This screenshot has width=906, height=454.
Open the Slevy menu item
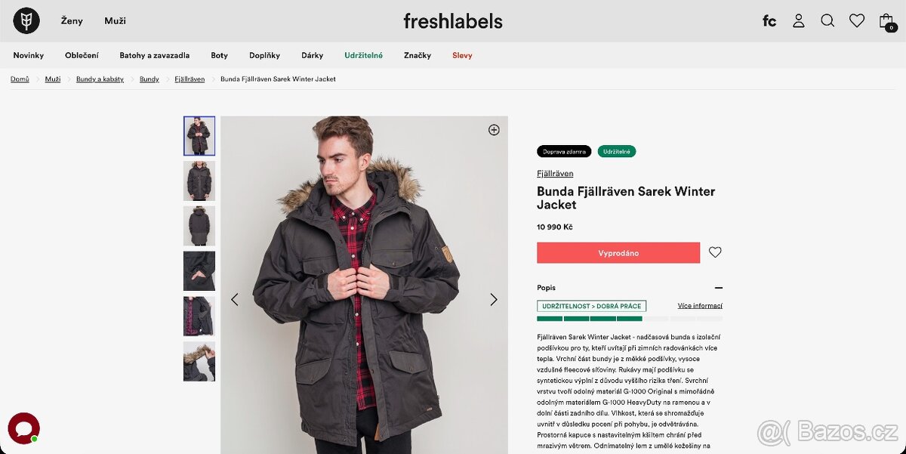click(462, 54)
